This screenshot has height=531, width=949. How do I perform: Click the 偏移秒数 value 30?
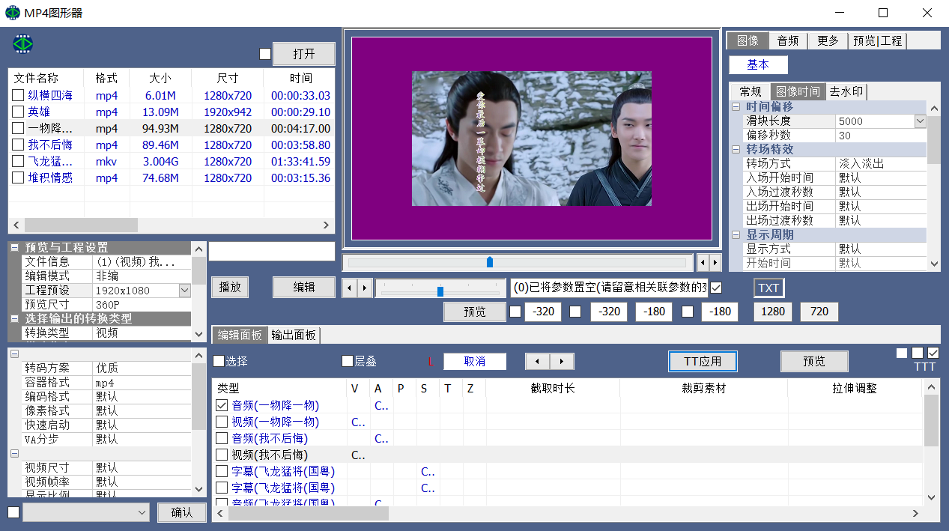tap(881, 136)
